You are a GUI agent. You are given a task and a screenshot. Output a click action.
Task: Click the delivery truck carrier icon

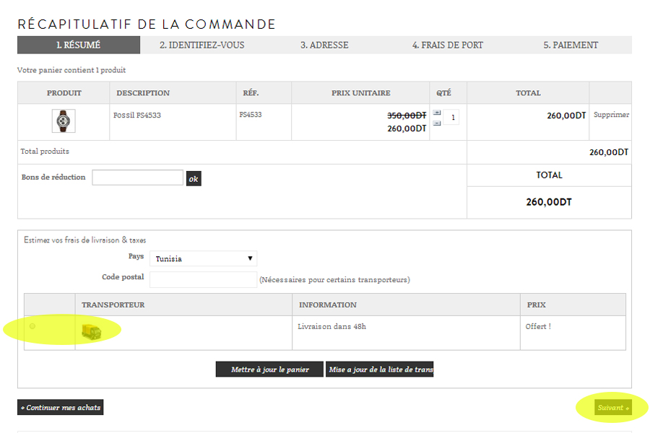(91, 331)
